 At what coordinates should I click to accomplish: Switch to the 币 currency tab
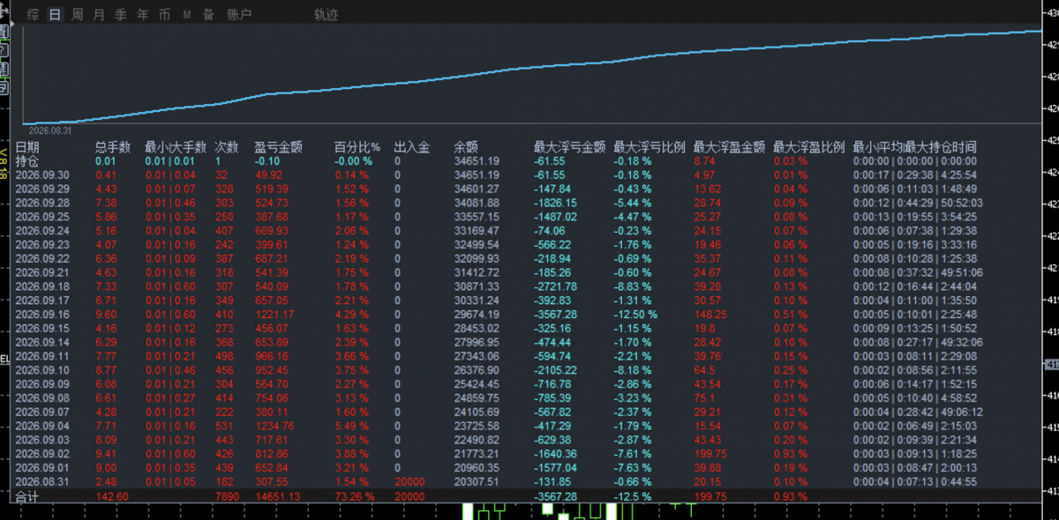tap(165, 15)
